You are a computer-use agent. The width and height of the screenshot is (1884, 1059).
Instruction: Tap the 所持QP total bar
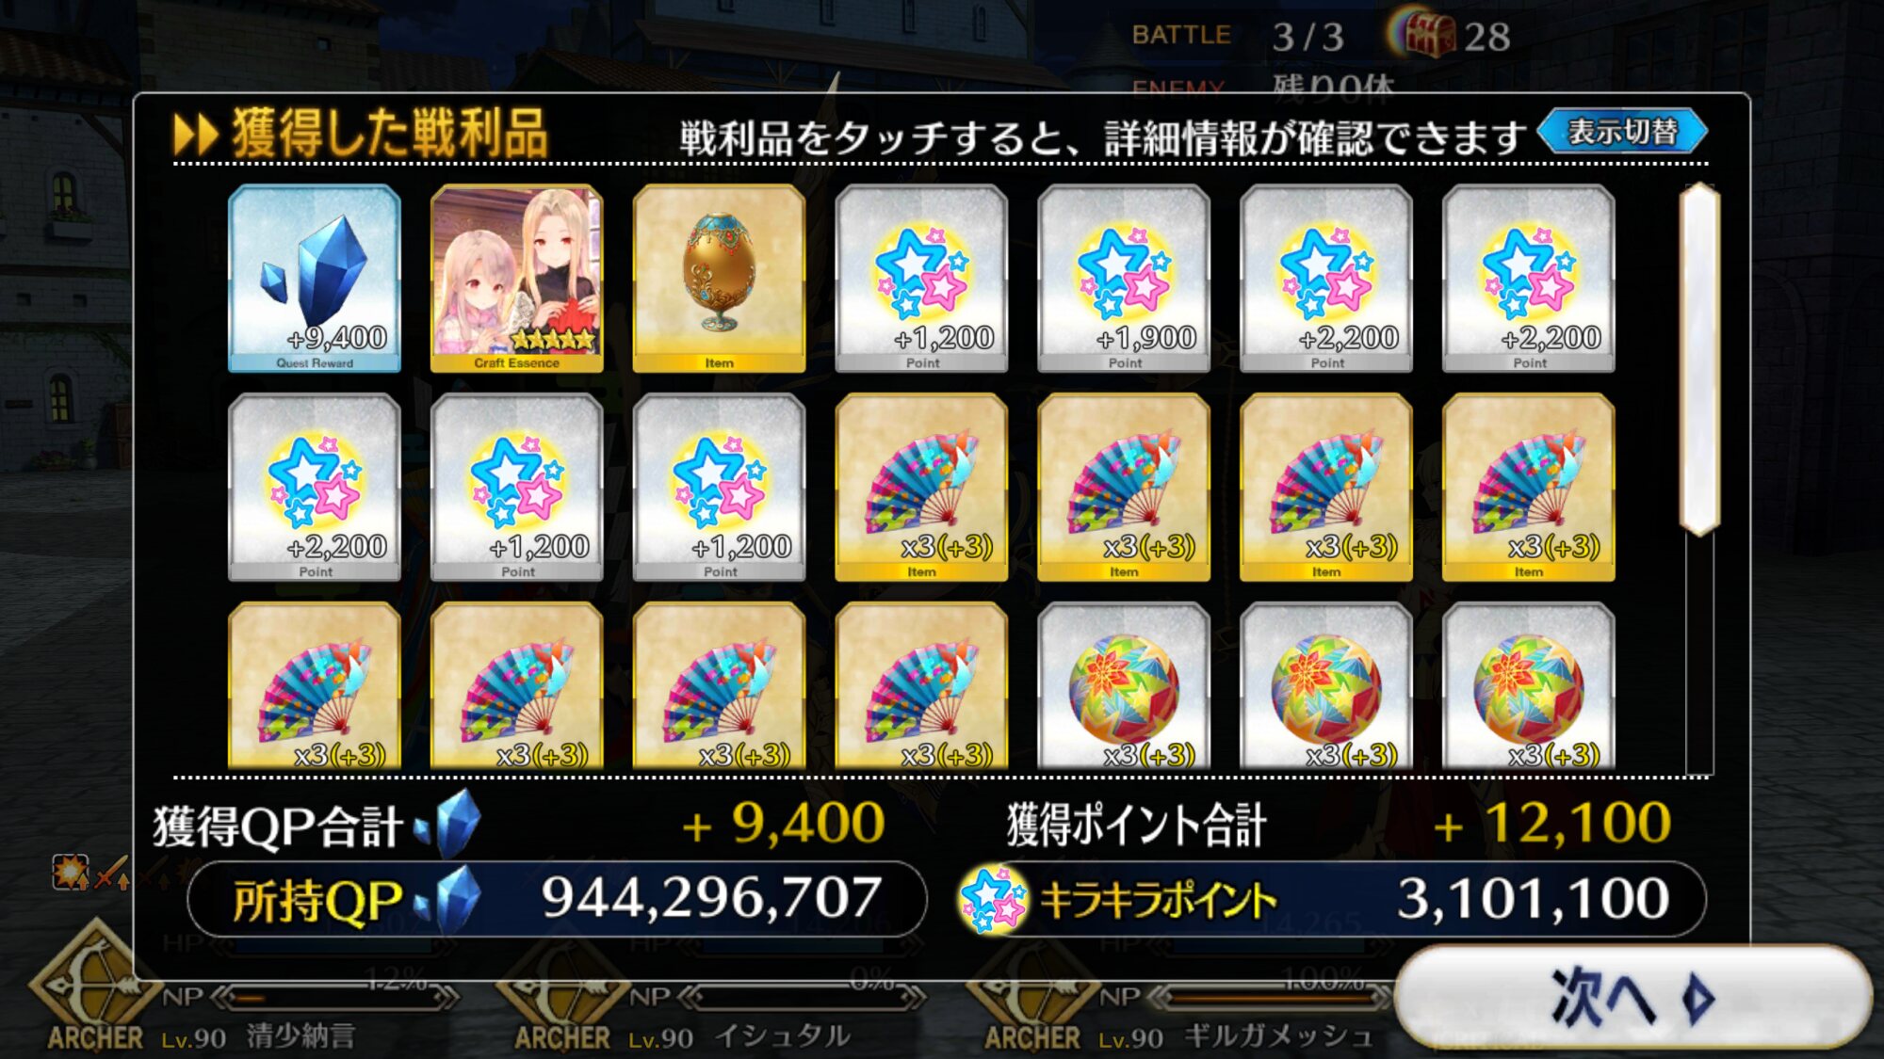pos(557,899)
